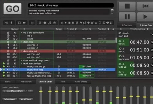Add a Devamp cue (circular arrow icon)
This screenshot has height=104, width=153.
click(85, 23)
